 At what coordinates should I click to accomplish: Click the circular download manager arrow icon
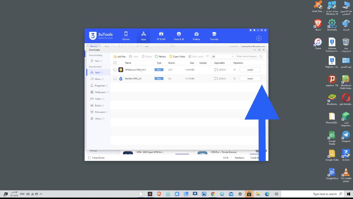tap(259, 38)
